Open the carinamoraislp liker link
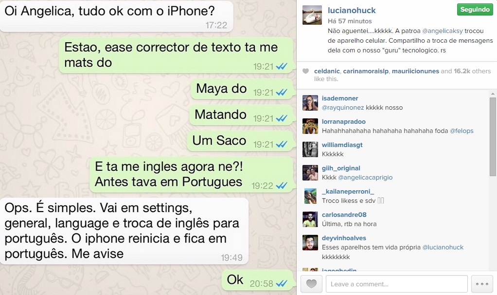 tap(366, 71)
